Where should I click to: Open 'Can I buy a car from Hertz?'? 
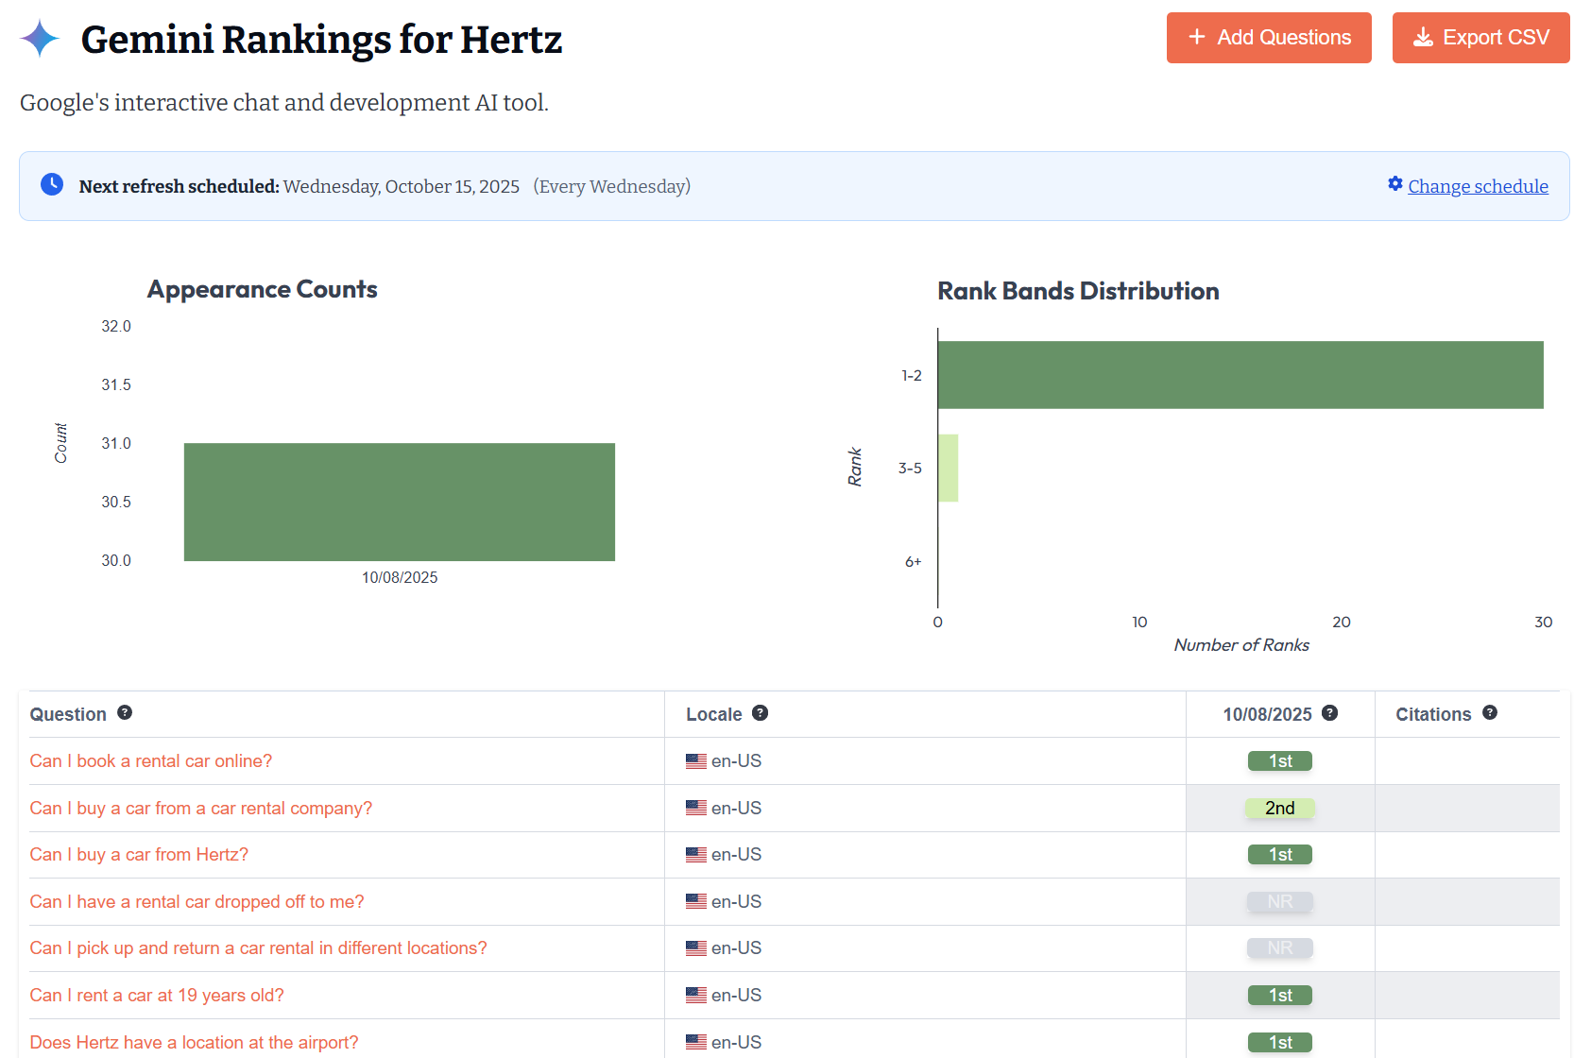pyautogui.click(x=139, y=855)
